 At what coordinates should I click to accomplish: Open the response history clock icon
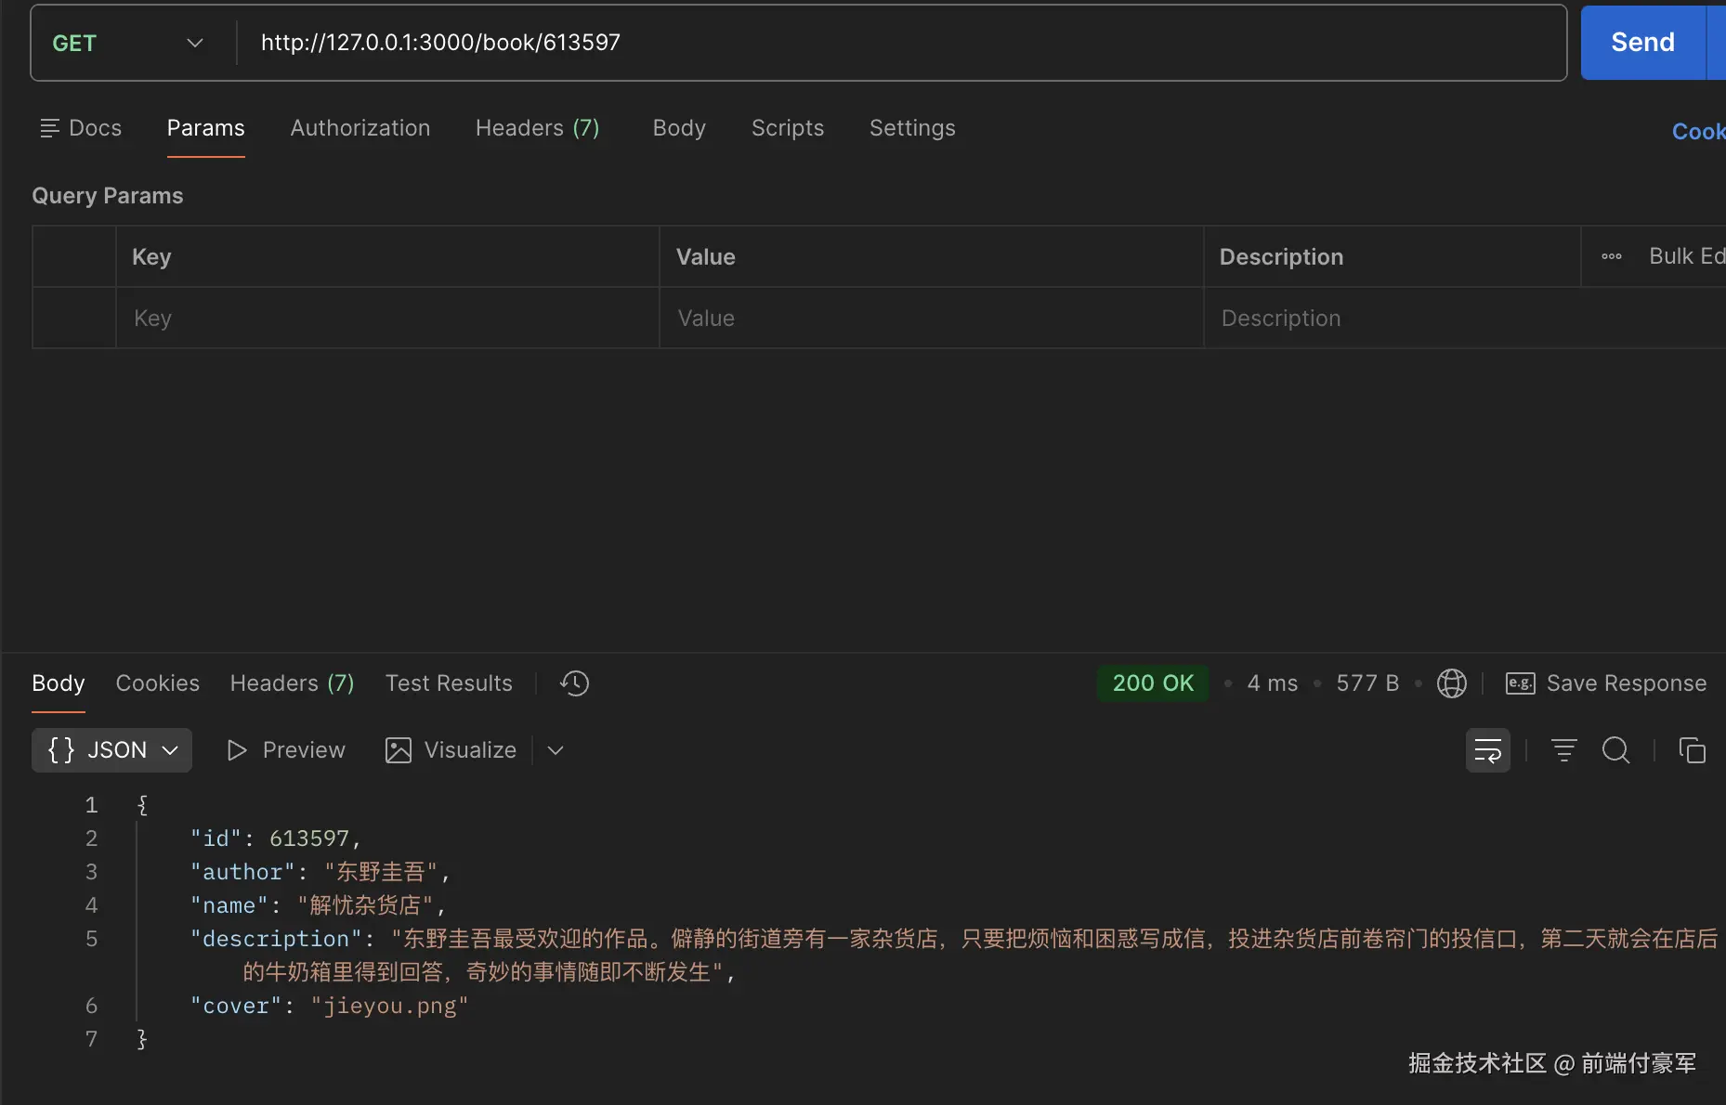point(574,683)
